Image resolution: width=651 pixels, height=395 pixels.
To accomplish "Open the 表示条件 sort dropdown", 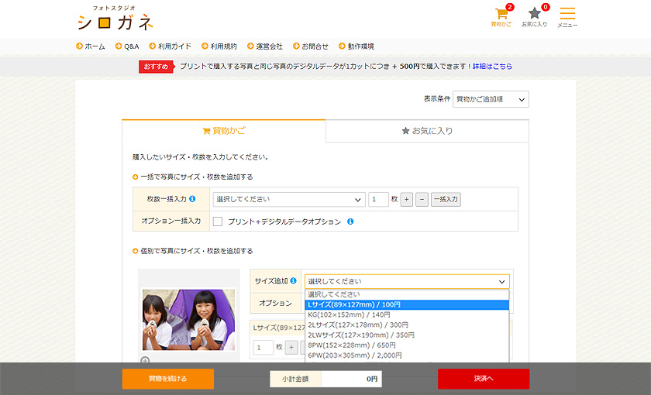I will point(491,99).
